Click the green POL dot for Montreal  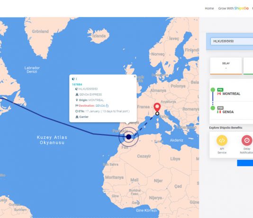(x=213, y=90)
